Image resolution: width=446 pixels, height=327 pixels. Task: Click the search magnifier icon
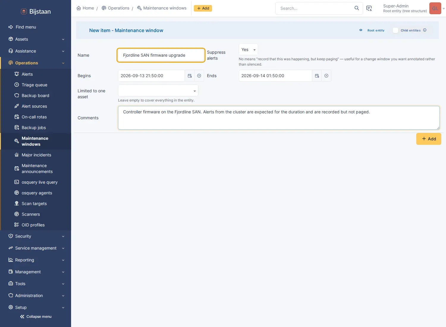coord(357,8)
